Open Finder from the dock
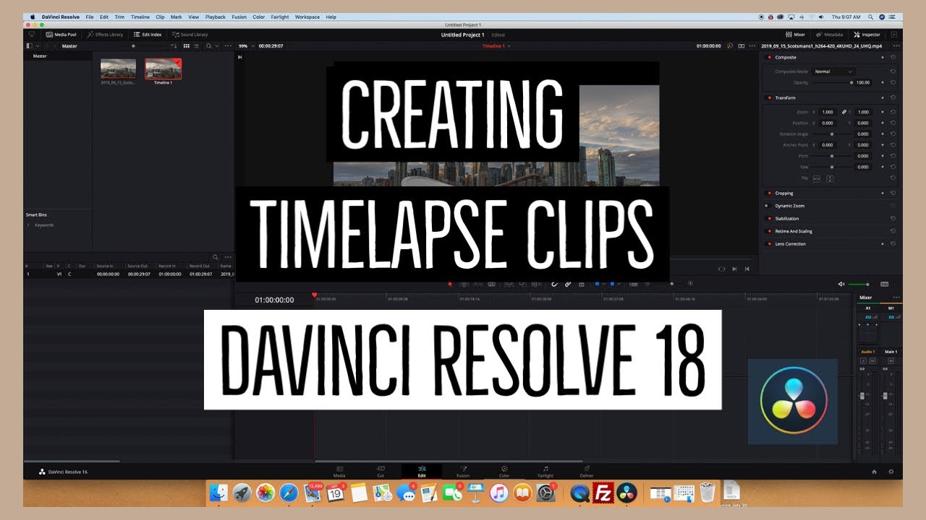926x520 pixels. (218, 493)
